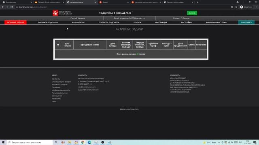Click the support@brendhunter.com email link
The width and height of the screenshot is (259, 145).
point(88,90)
